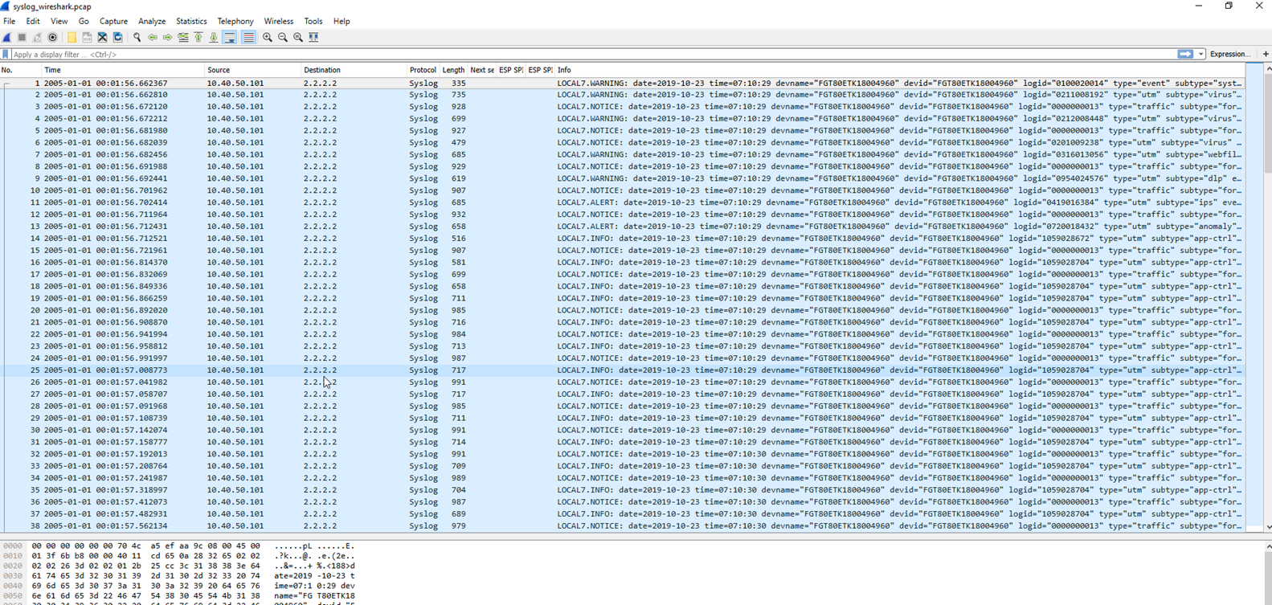Stop the running capture with the square icon
1272x605 pixels.
point(22,37)
